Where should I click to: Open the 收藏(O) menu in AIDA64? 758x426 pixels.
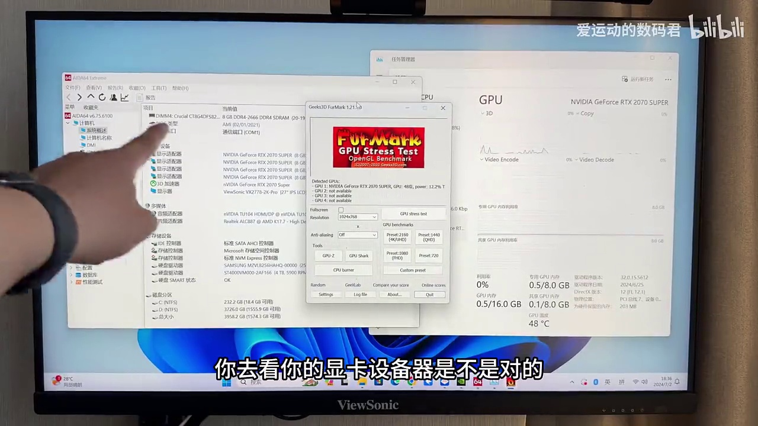click(137, 88)
